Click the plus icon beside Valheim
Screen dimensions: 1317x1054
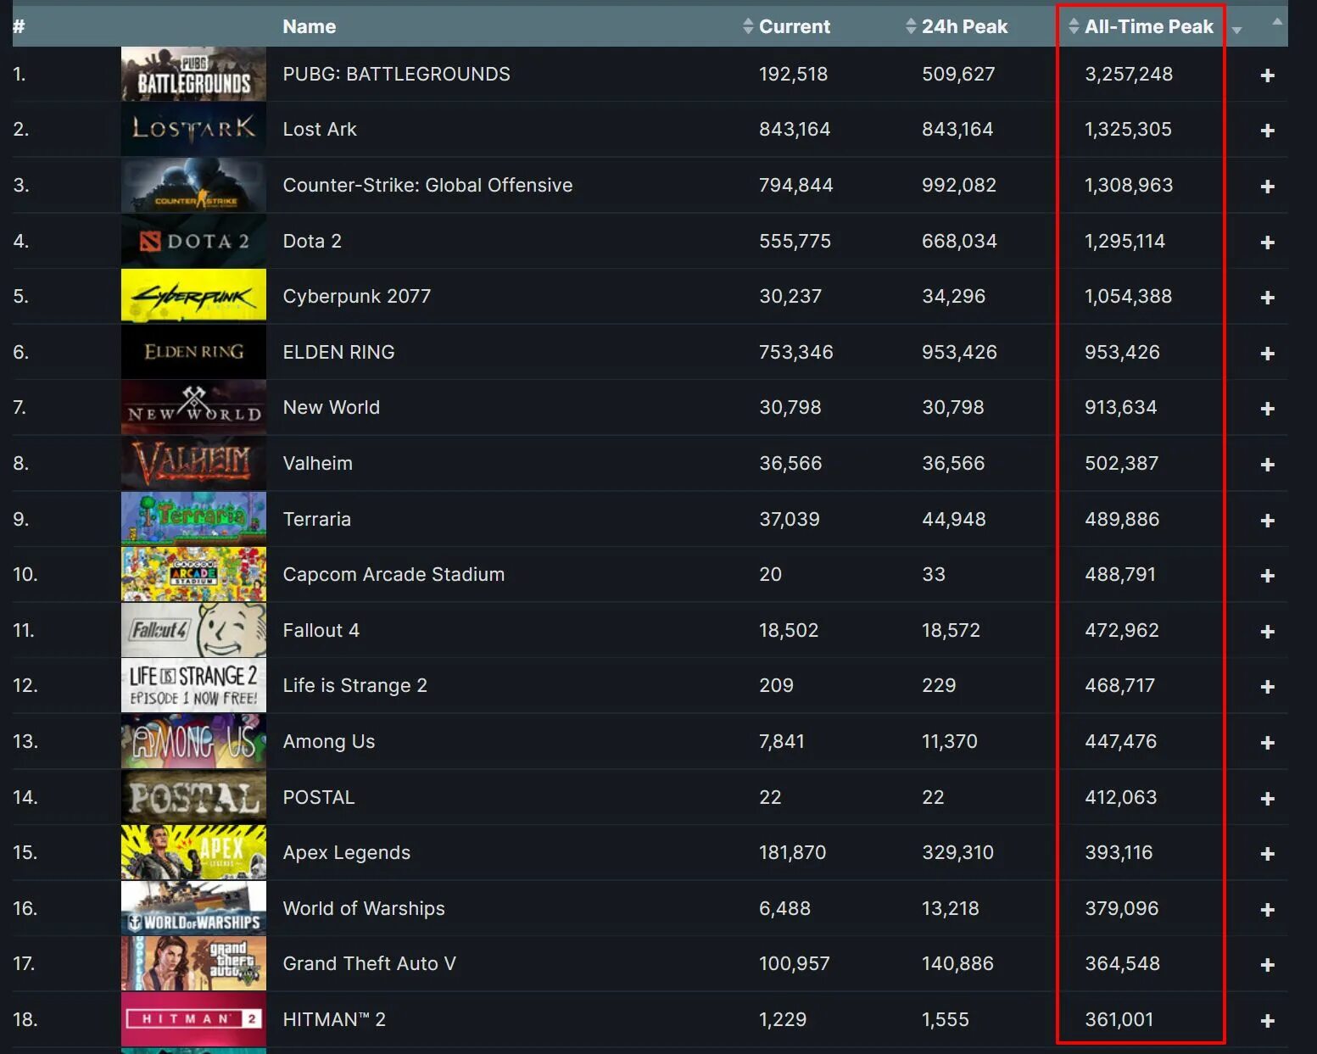click(1267, 465)
